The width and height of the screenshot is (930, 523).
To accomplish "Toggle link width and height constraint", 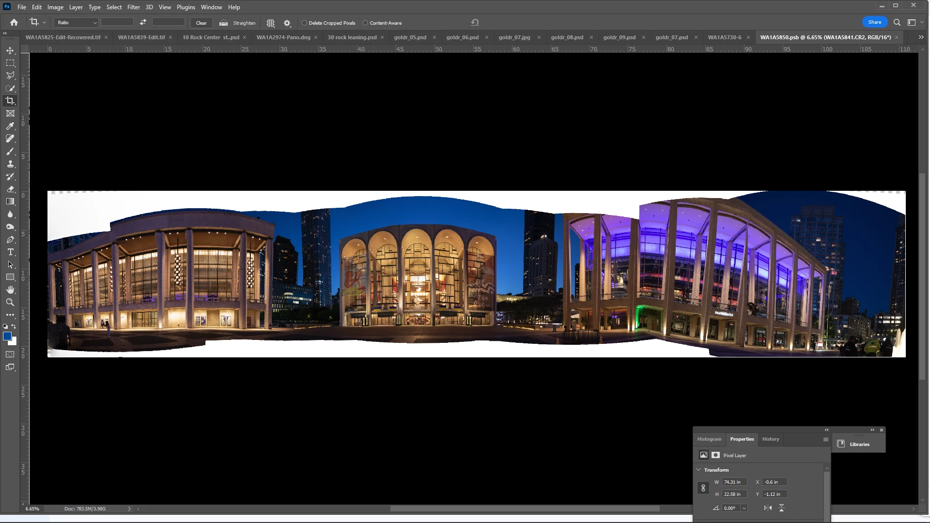I will 703,488.
